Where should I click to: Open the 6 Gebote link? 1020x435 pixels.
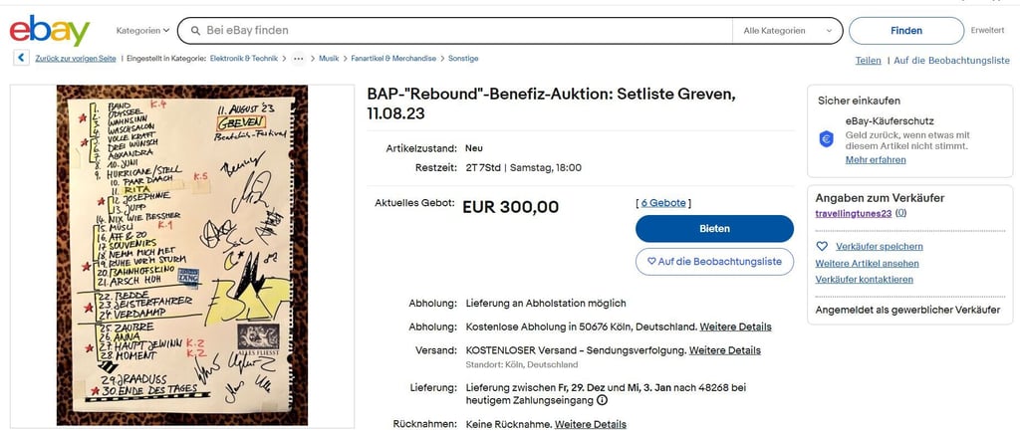click(662, 203)
